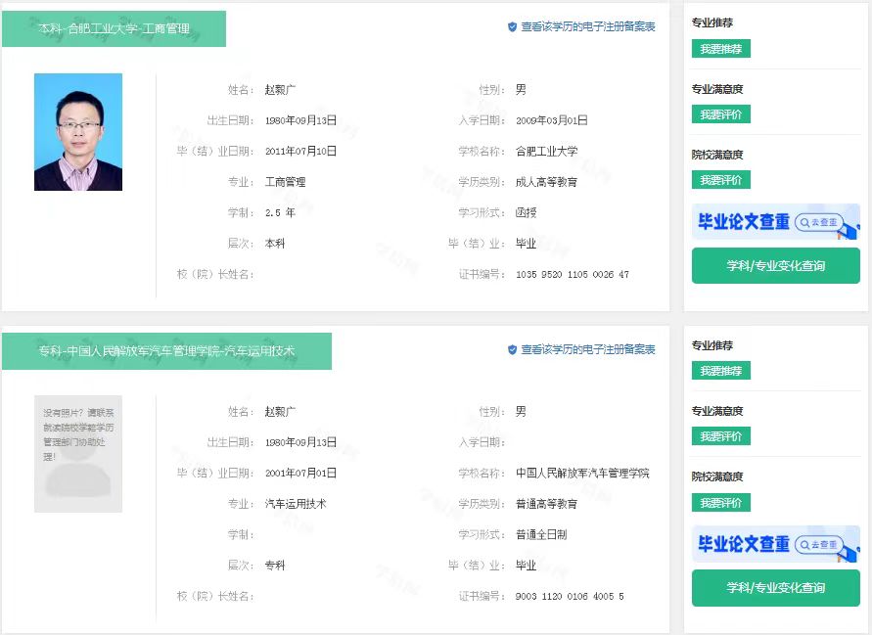
Task: Click the magnifier icon in the 专科 card's 去查重 pill
Action: [x=805, y=544]
